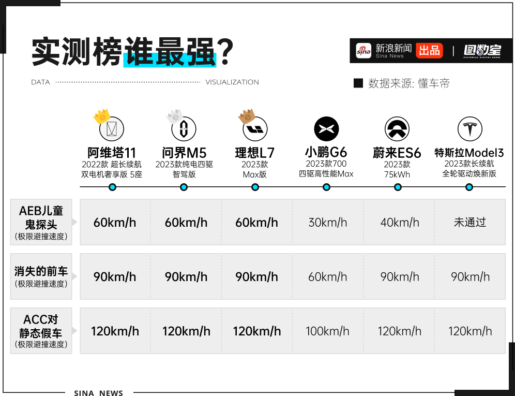The image size is (515, 396).
Task: Click the 新浪新闻 text in the header
Action: 393,48
